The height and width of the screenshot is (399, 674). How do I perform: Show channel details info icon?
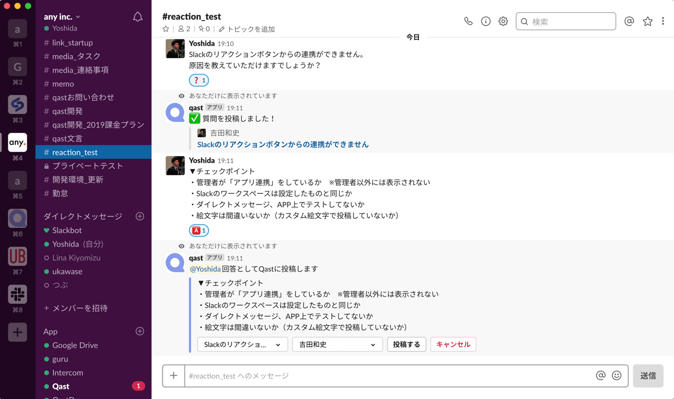[486, 22]
